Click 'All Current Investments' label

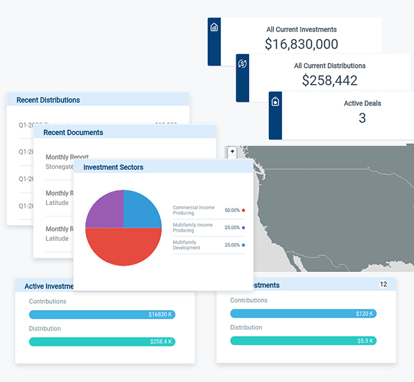(x=301, y=29)
